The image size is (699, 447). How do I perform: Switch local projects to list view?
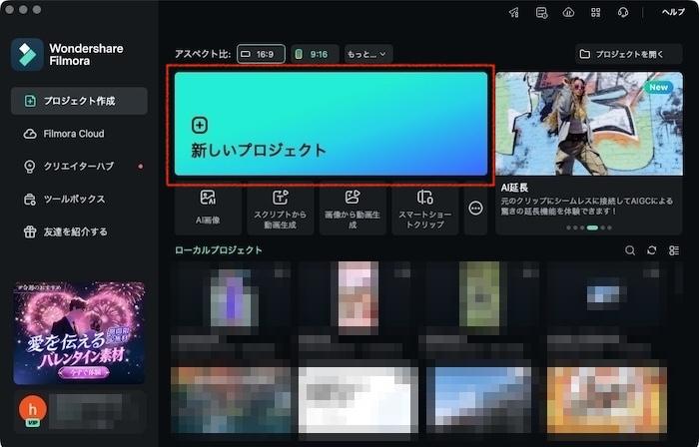point(674,250)
